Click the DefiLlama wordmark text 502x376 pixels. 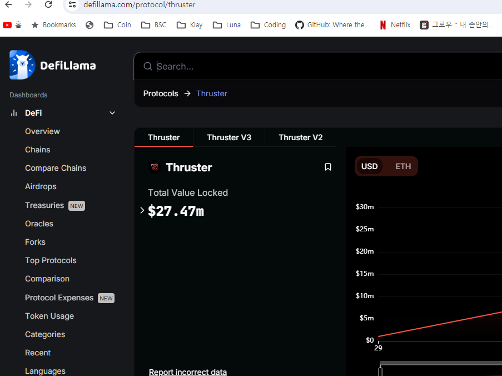point(68,66)
